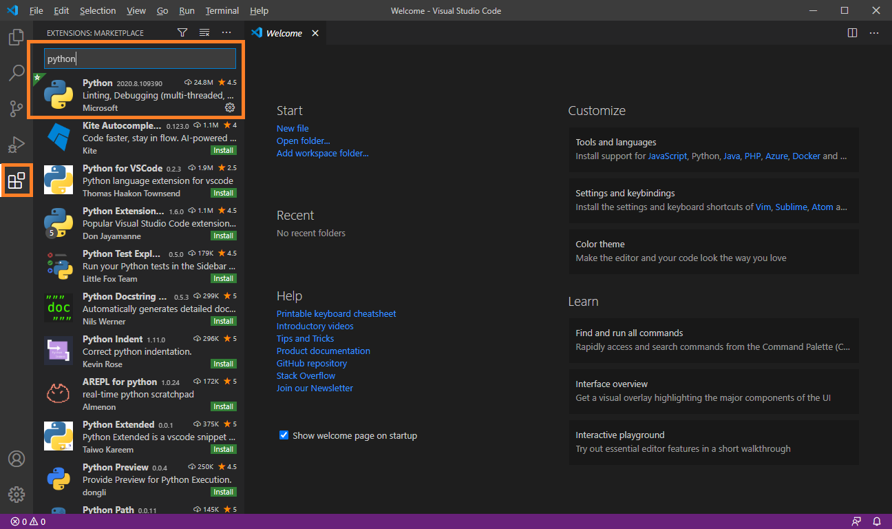Open the Go menu
The height and width of the screenshot is (529, 892).
(162, 10)
